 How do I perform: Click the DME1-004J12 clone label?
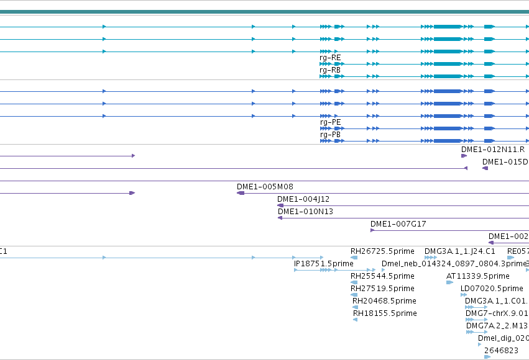pyautogui.click(x=303, y=199)
